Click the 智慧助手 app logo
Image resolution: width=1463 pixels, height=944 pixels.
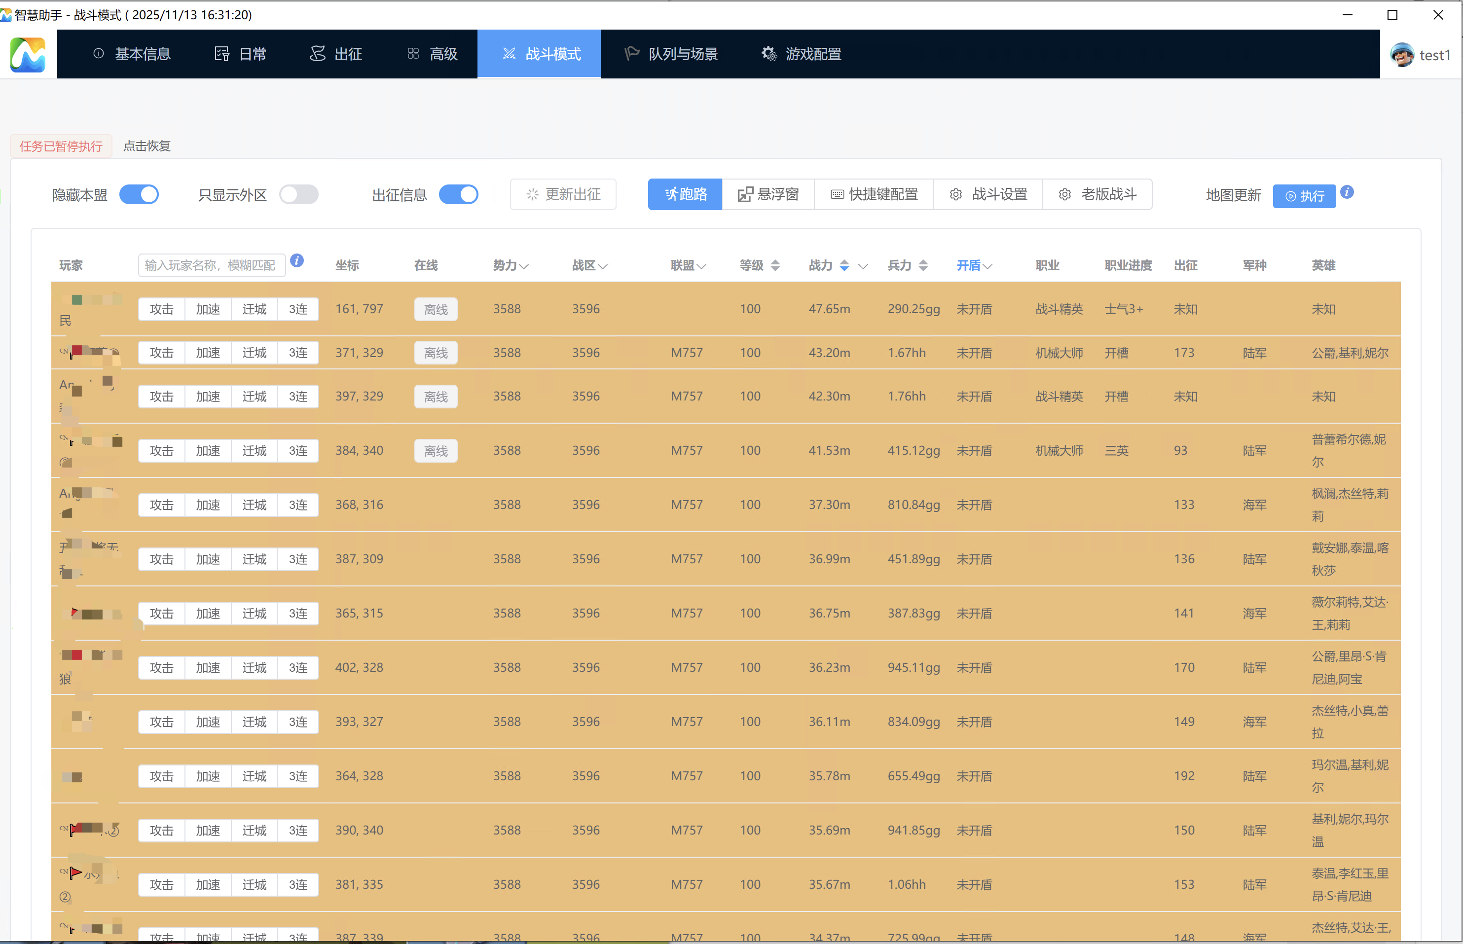pyautogui.click(x=28, y=55)
